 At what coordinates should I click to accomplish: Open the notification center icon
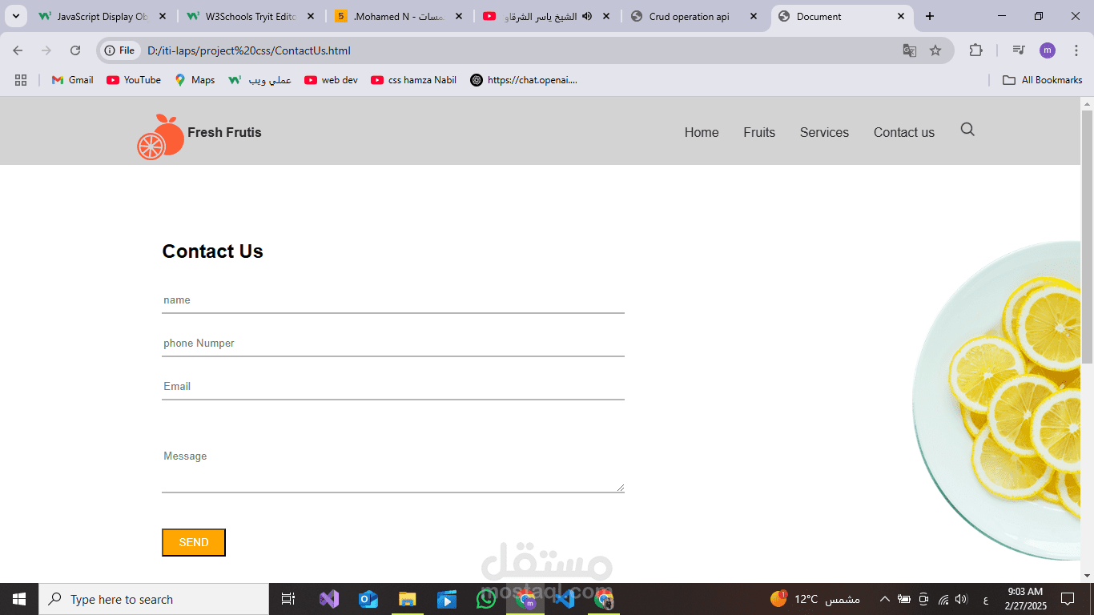1068,599
